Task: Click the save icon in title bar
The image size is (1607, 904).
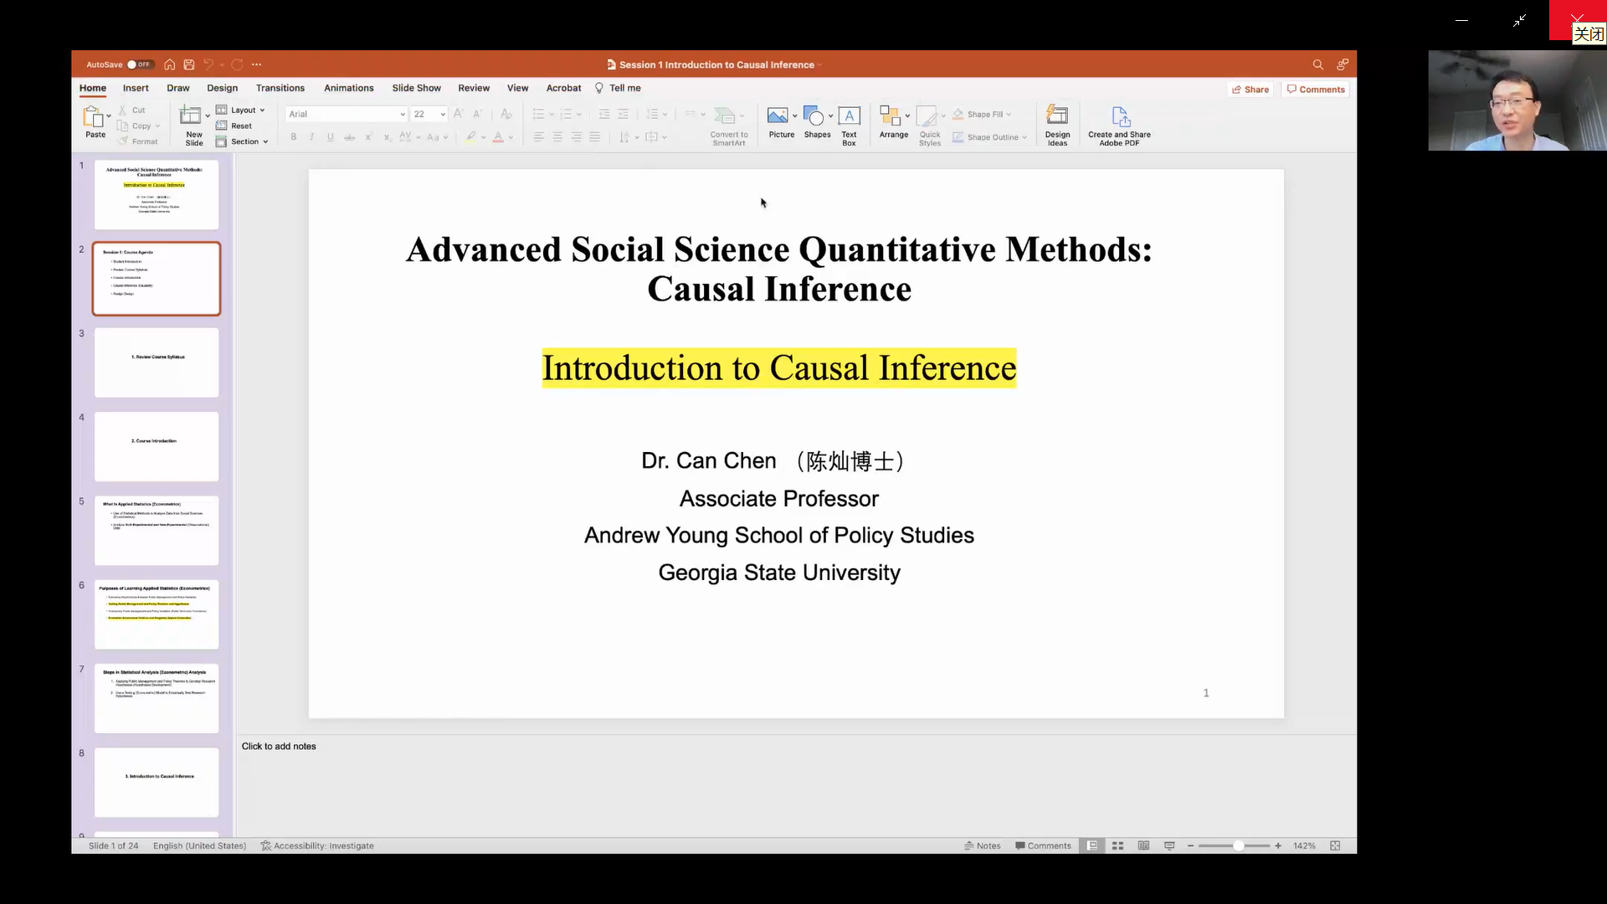Action: tap(189, 64)
